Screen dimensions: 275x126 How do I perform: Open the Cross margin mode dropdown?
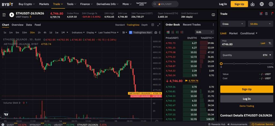coord(233,24)
